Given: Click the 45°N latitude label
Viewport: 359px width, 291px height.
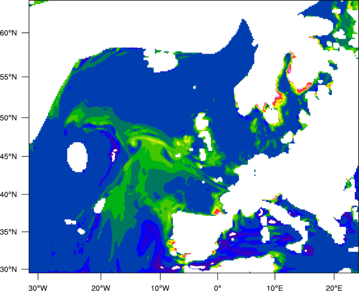Looking at the screenshot, I should point(13,157).
